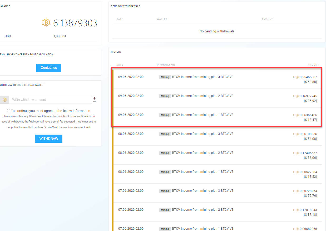The height and width of the screenshot is (231, 326).
Task: Click amount 0.06366466 in history
Action: pos(308,115)
